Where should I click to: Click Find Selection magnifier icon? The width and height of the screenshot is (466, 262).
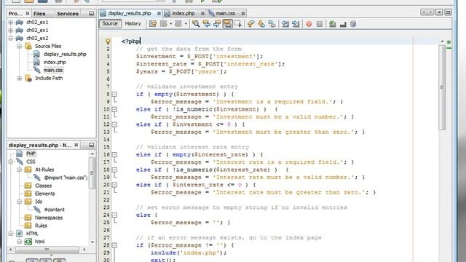(196, 24)
